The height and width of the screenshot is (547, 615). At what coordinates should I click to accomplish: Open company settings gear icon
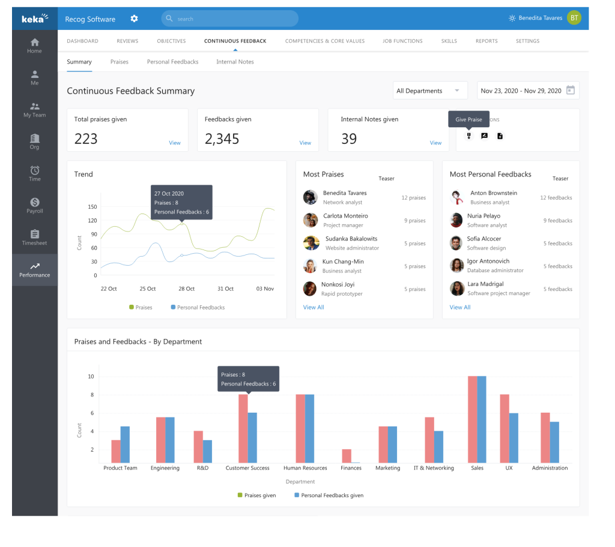134,19
